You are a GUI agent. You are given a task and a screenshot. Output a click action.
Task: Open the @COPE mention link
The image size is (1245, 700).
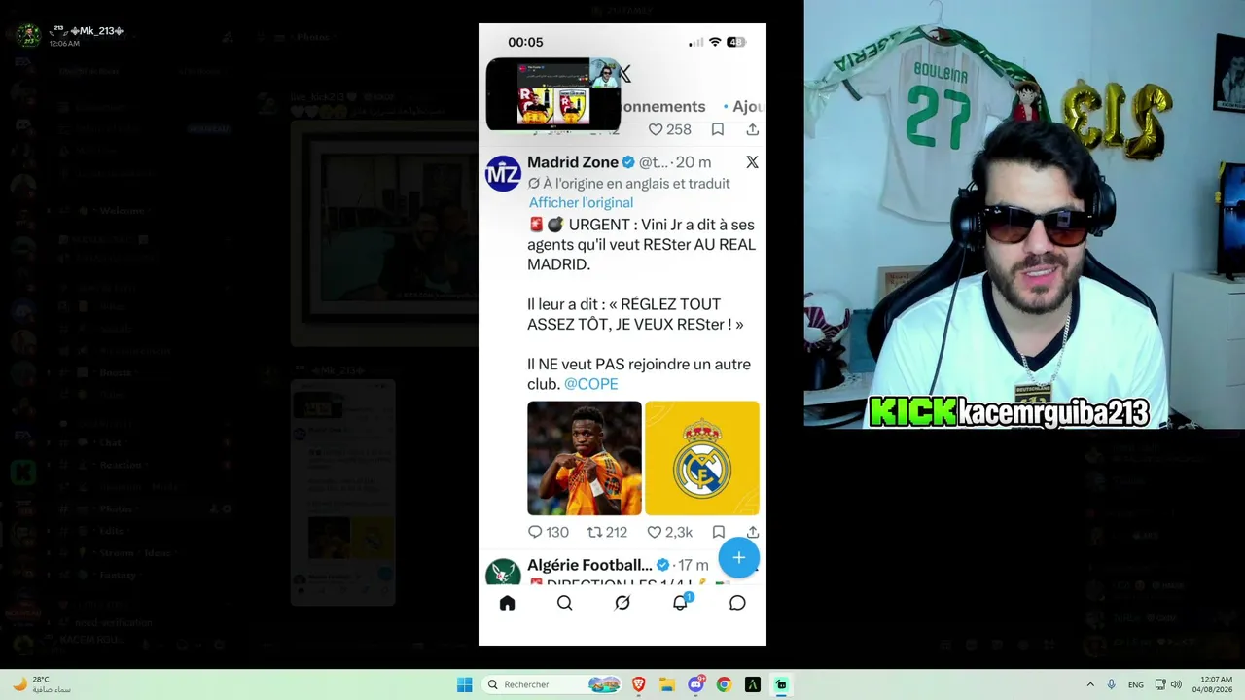pos(590,384)
